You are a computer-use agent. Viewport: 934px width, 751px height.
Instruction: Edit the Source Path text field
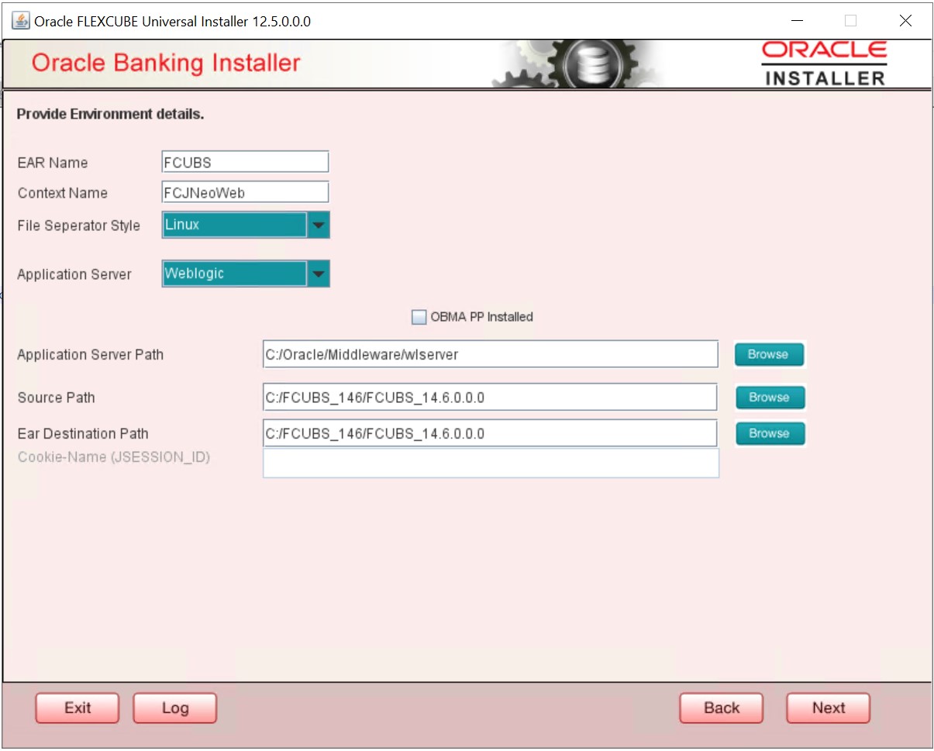[x=491, y=397]
